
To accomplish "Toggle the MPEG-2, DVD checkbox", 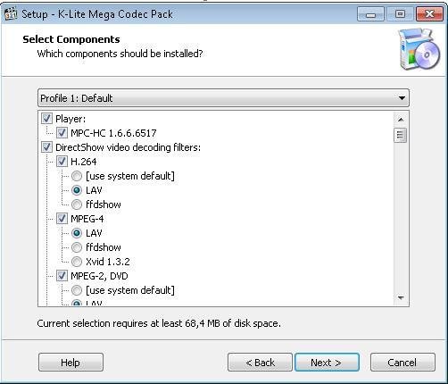I will click(62, 276).
